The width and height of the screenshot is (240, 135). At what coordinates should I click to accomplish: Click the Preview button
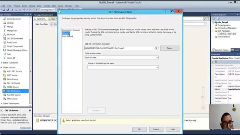pyautogui.click(x=96, y=110)
